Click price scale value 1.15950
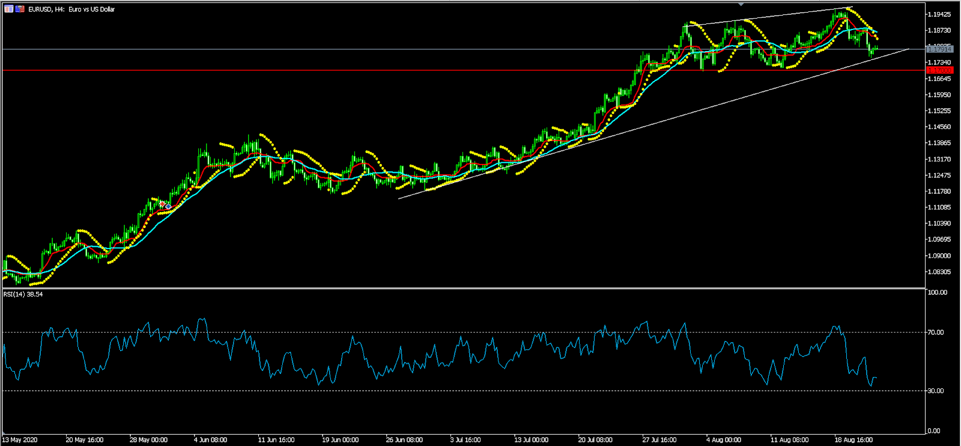This screenshot has width=961, height=446. point(939,95)
